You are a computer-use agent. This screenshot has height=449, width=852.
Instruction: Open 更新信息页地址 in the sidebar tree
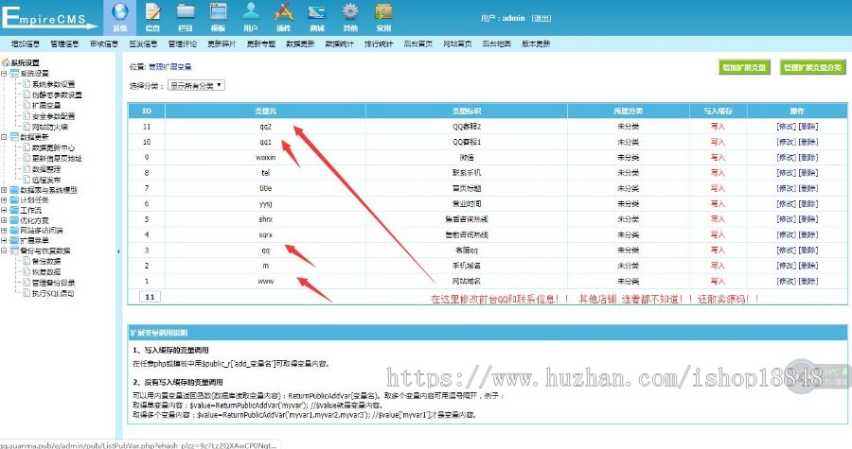click(57, 159)
